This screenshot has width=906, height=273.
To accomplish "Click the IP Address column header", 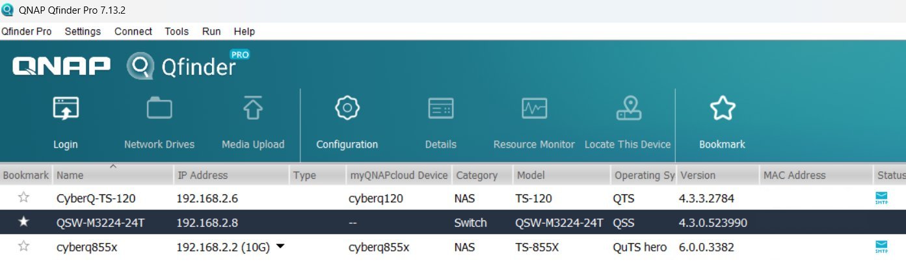I will (202, 175).
